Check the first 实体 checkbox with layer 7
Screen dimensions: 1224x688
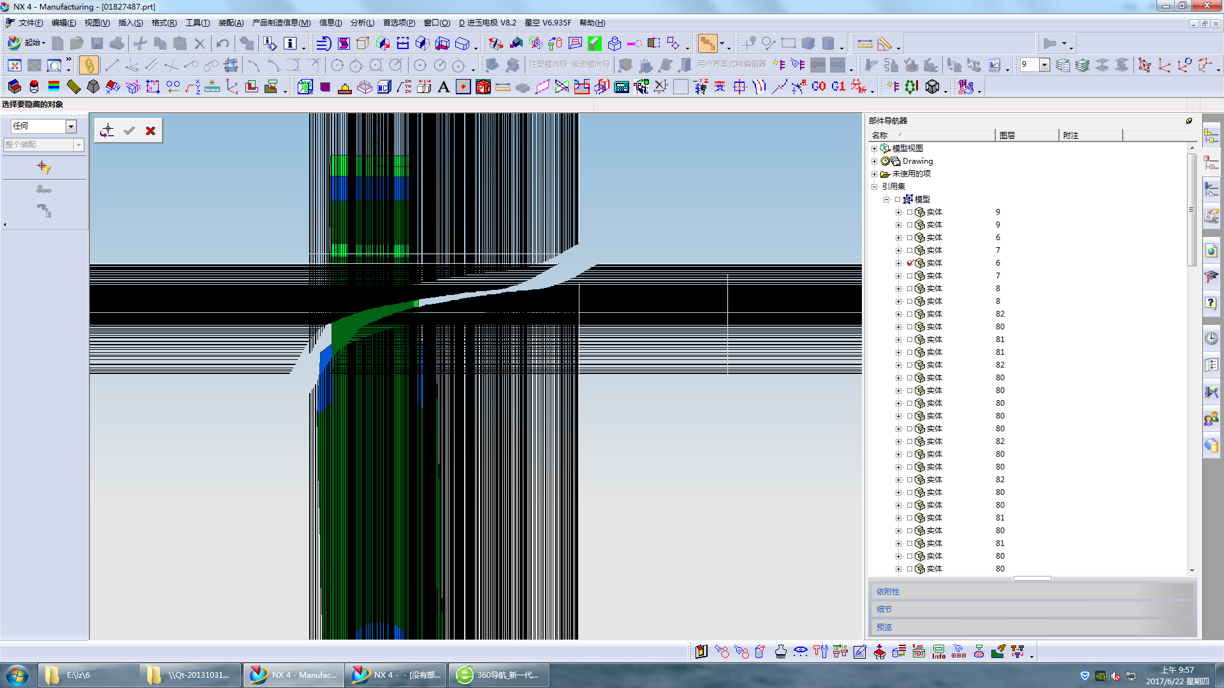(910, 250)
